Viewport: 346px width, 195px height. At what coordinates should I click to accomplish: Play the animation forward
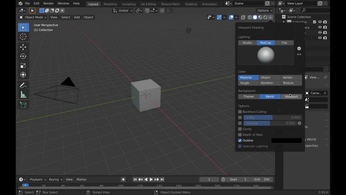coord(151,179)
